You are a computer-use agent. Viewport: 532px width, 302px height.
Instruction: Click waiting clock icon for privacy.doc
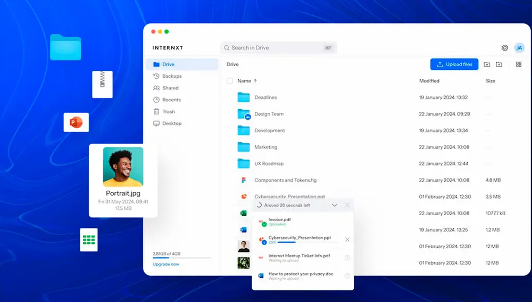pos(347,276)
